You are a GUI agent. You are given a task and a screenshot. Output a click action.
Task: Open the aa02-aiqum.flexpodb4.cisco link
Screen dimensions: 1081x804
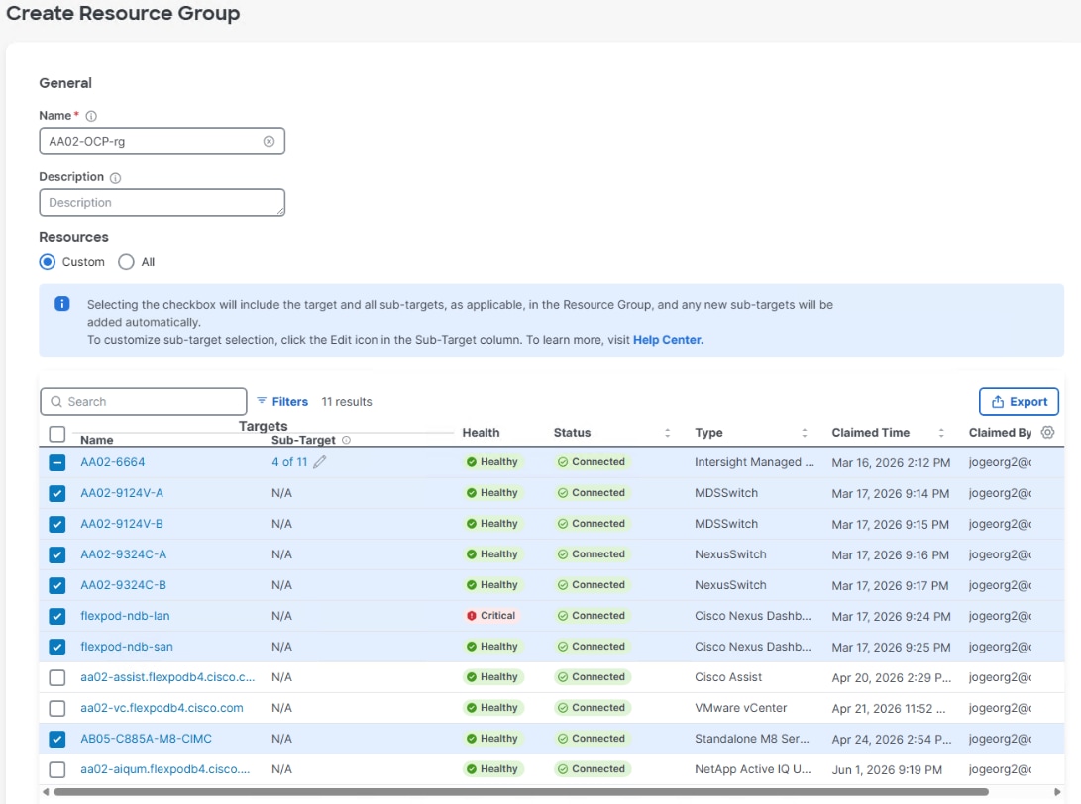tap(164, 769)
